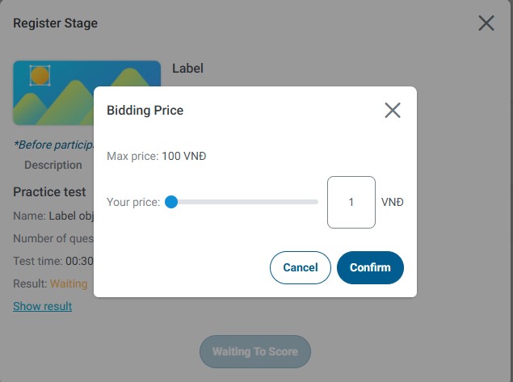Click the price input field showing 1
The width and height of the screenshot is (513, 382).
tap(351, 202)
